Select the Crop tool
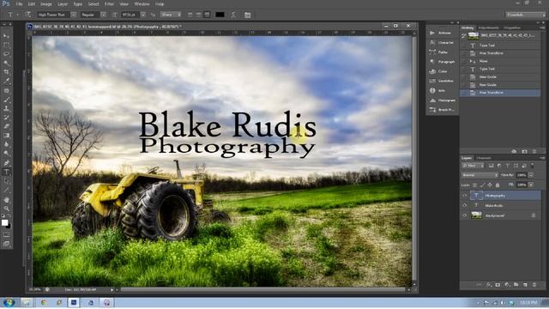The height and width of the screenshot is (309, 549). point(6,72)
